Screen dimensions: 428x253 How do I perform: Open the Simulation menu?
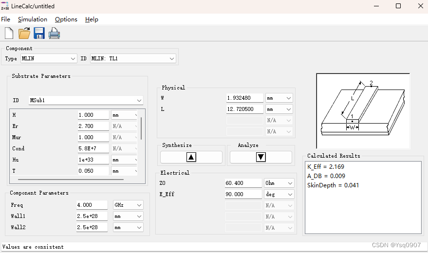click(33, 19)
